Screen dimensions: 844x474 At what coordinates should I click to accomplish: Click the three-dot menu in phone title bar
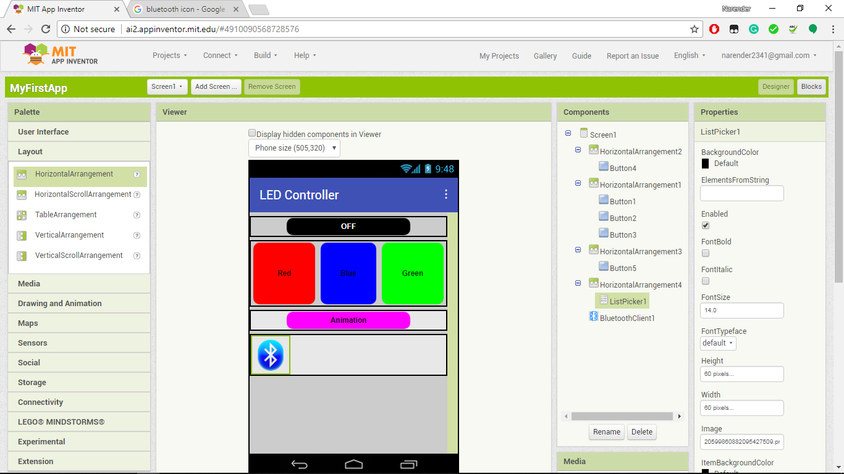tap(446, 194)
